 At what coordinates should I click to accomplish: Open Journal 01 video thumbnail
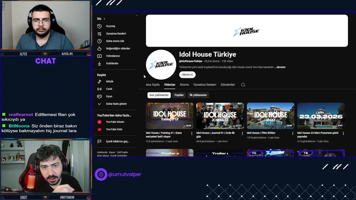(220, 116)
